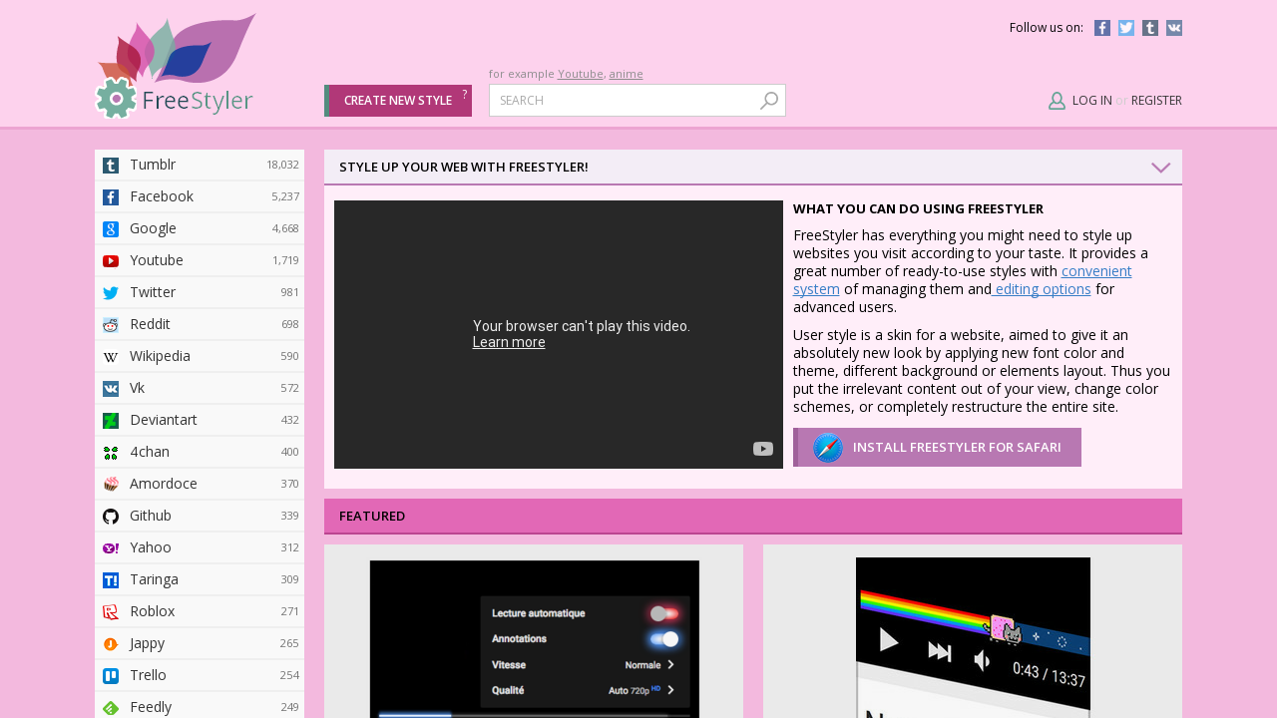Click the Youtube sidebar icon
Image resolution: width=1277 pixels, height=718 pixels.
111,261
